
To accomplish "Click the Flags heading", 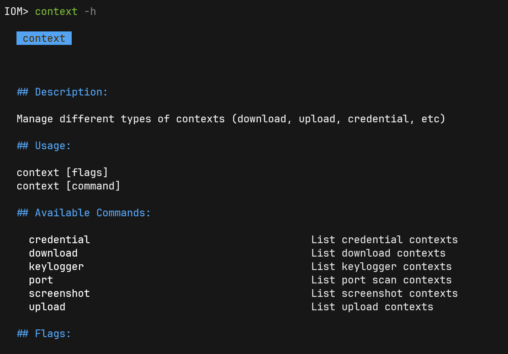I will pos(44,334).
